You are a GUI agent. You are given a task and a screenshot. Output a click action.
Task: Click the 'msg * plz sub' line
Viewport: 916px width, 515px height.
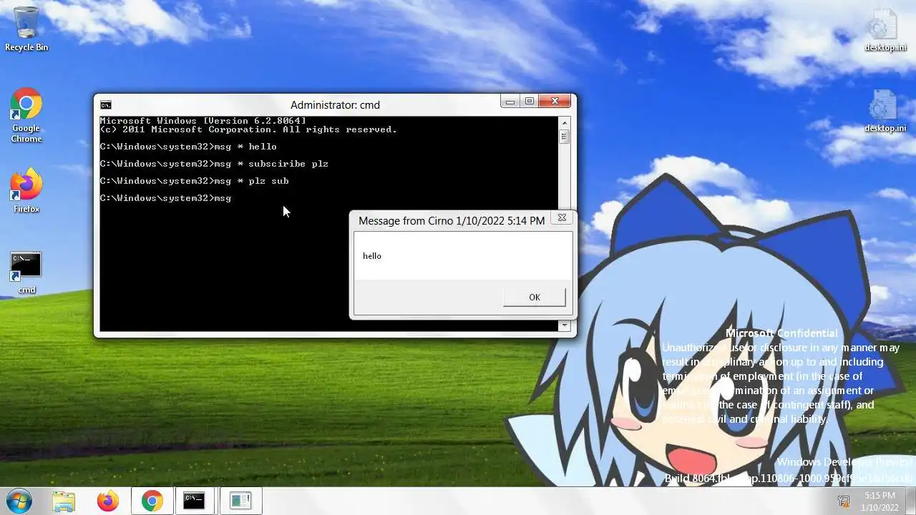pos(194,181)
